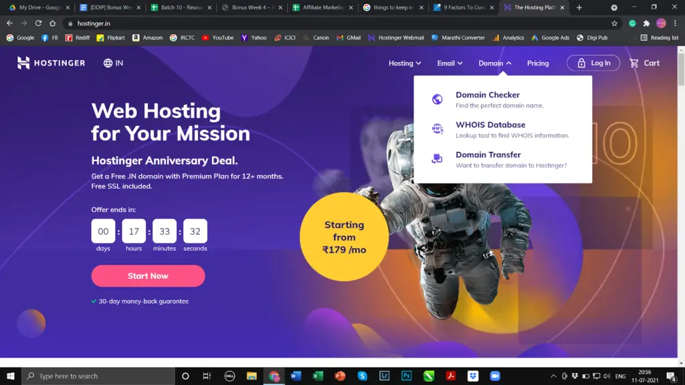Screen dimensions: 685x385
Task: Open a new browser tab
Action: point(579,7)
